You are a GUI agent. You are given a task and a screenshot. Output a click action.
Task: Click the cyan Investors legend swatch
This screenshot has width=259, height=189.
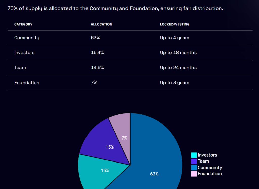tap(194, 155)
